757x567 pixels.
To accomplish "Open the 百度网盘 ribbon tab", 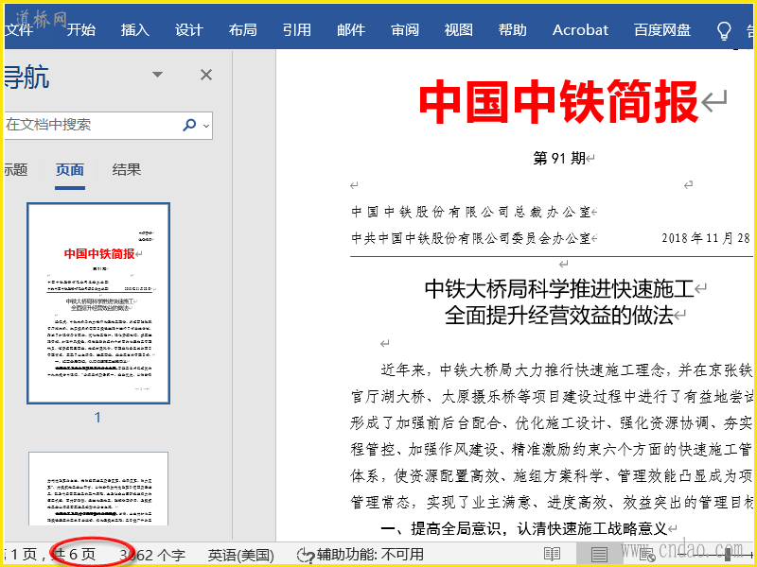I will point(662,30).
